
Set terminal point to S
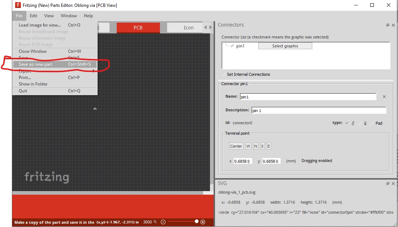click(262, 146)
